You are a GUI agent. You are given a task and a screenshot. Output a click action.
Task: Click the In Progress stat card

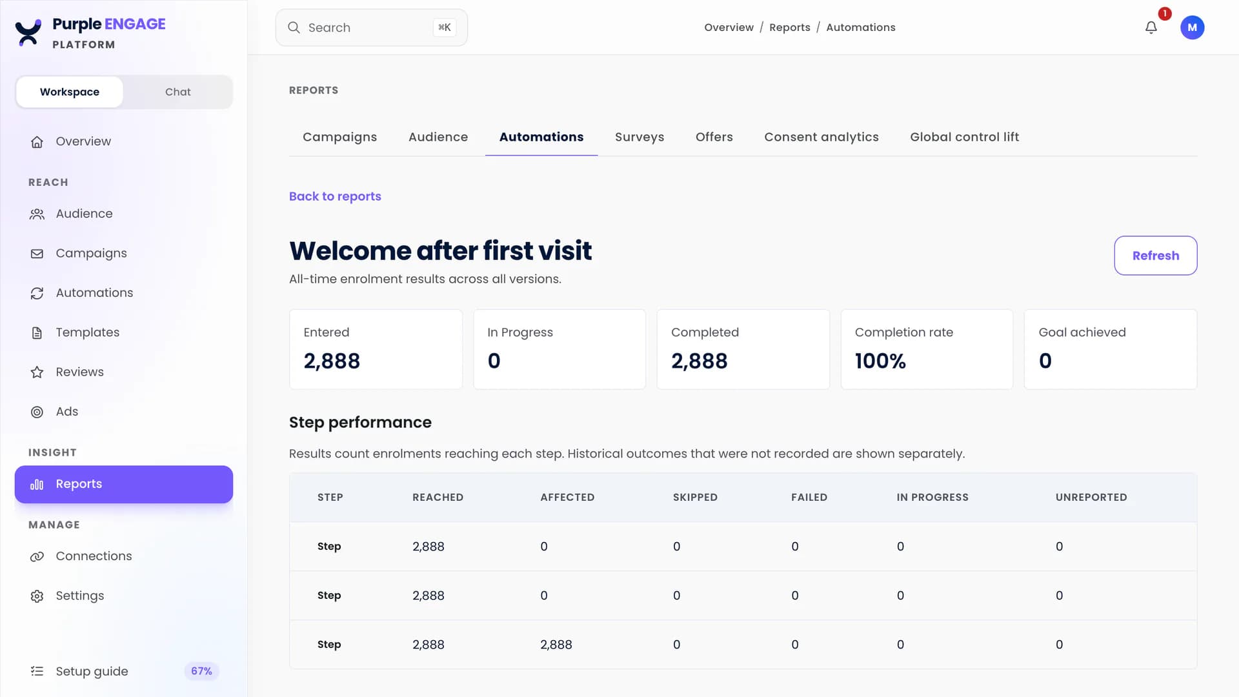tap(559, 349)
